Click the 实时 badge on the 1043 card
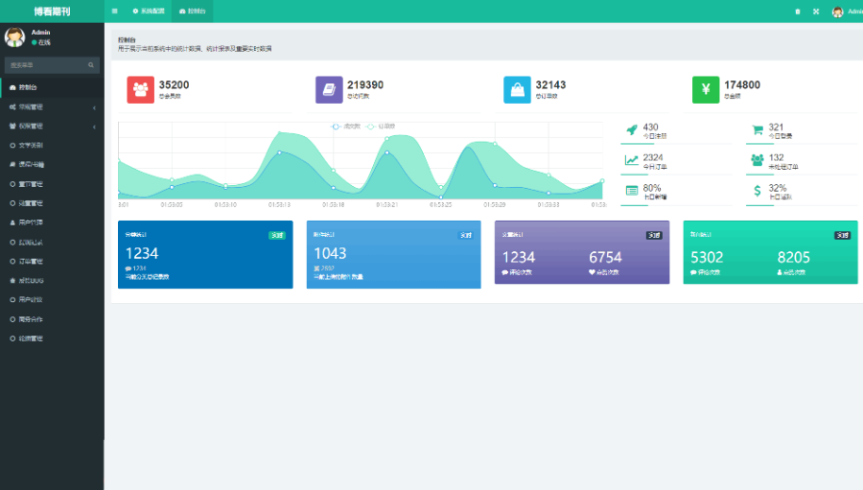 466,235
